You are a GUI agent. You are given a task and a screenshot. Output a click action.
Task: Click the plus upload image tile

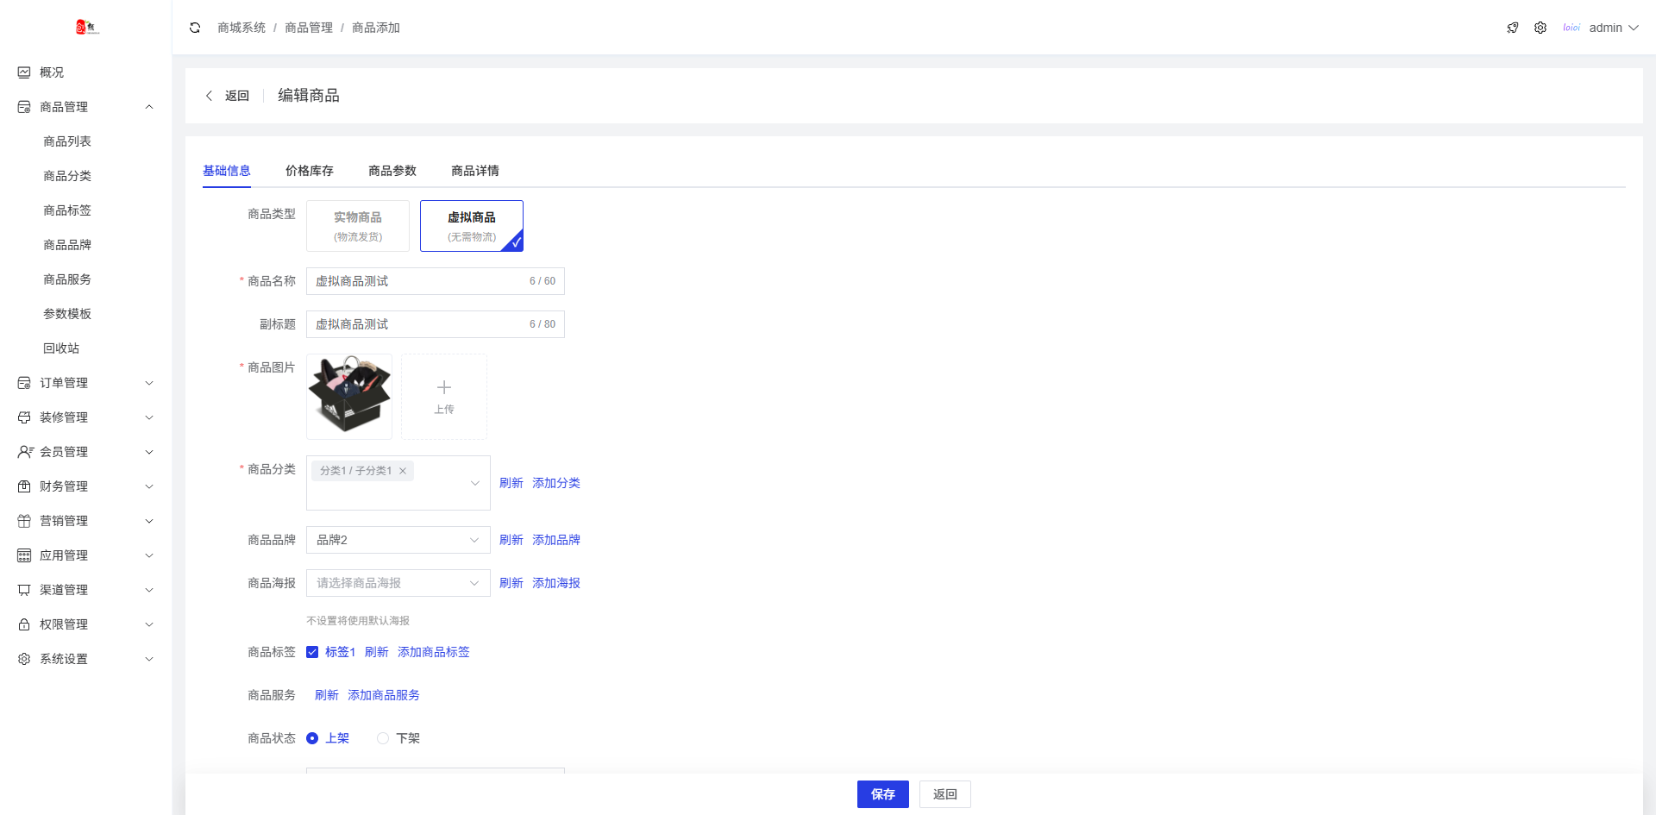click(444, 397)
